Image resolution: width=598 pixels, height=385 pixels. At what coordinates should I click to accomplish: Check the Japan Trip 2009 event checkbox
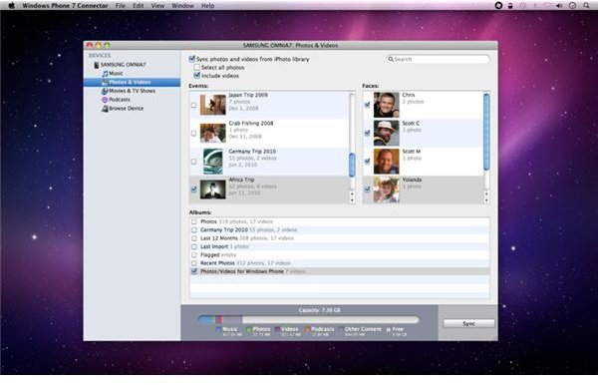tap(194, 105)
